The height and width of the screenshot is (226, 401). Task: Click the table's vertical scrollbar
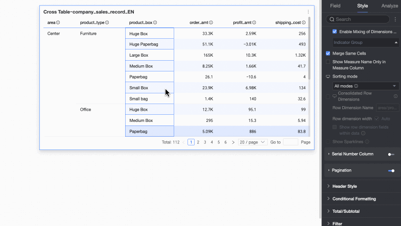point(309,48)
